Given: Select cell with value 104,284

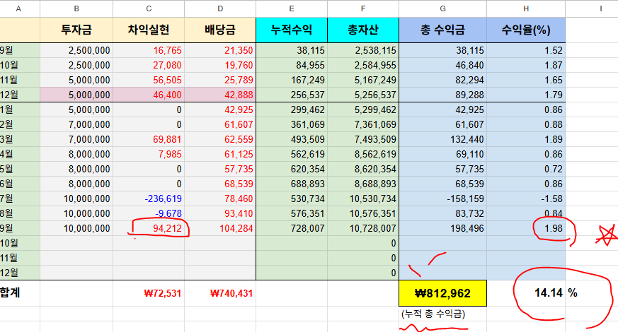Looking at the screenshot, I should click(220, 229).
